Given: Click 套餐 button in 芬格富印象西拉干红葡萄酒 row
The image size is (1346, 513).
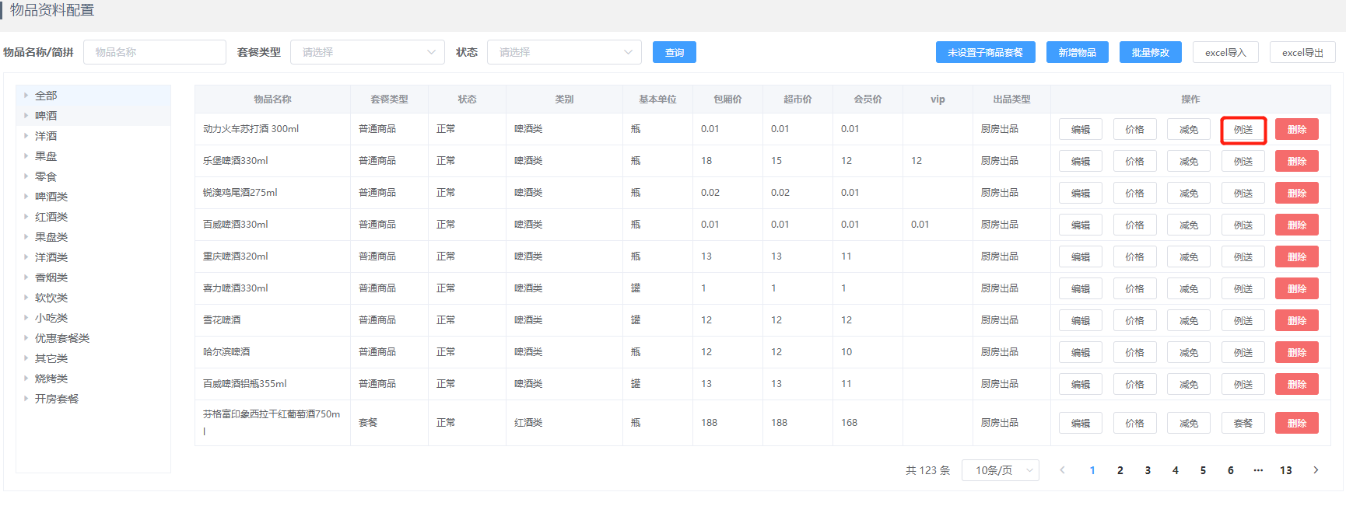Looking at the screenshot, I should (x=1243, y=424).
